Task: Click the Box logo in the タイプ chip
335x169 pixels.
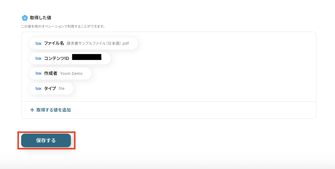Action: [x=39, y=89]
